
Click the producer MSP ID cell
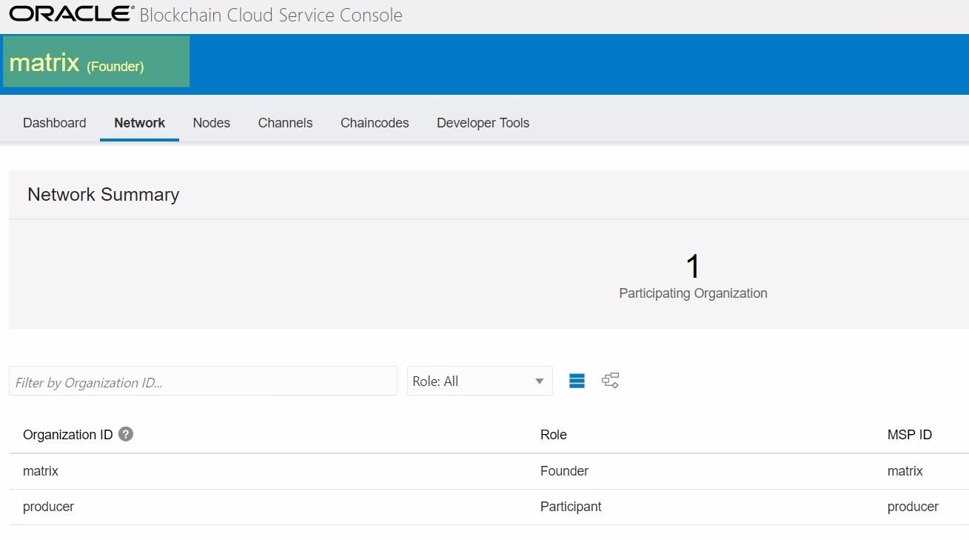(913, 507)
